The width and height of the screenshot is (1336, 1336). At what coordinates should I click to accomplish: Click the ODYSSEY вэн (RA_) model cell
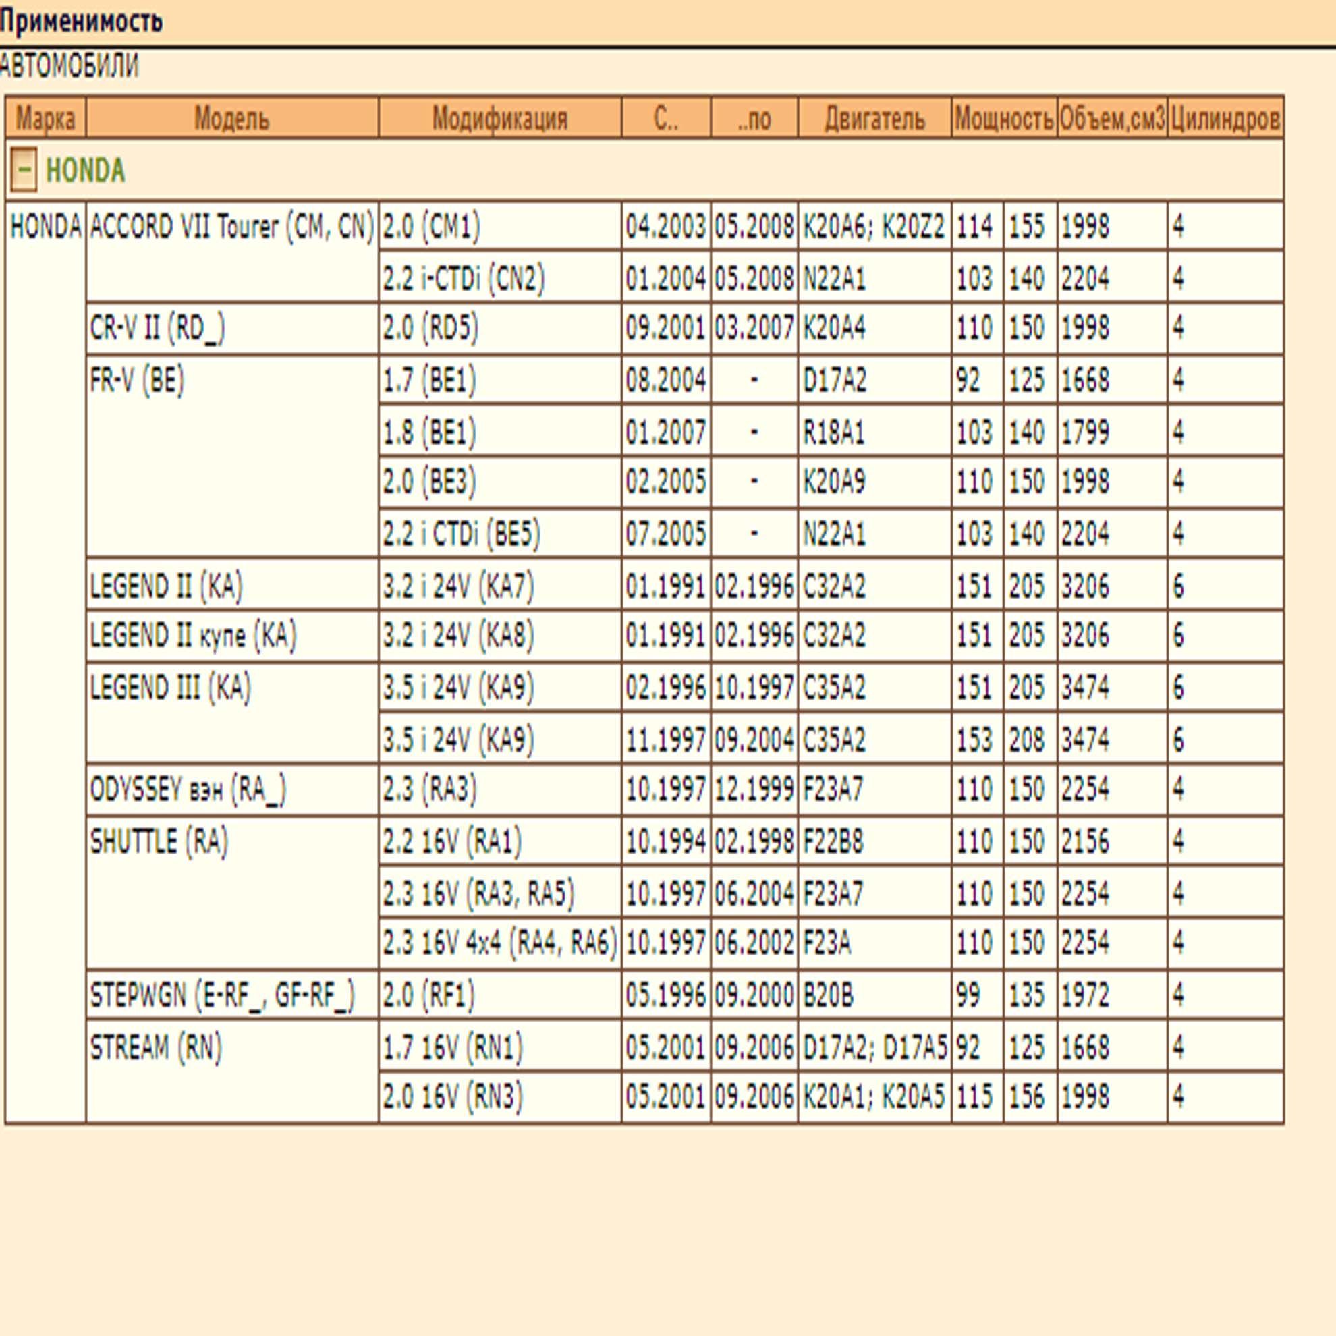pos(232,788)
